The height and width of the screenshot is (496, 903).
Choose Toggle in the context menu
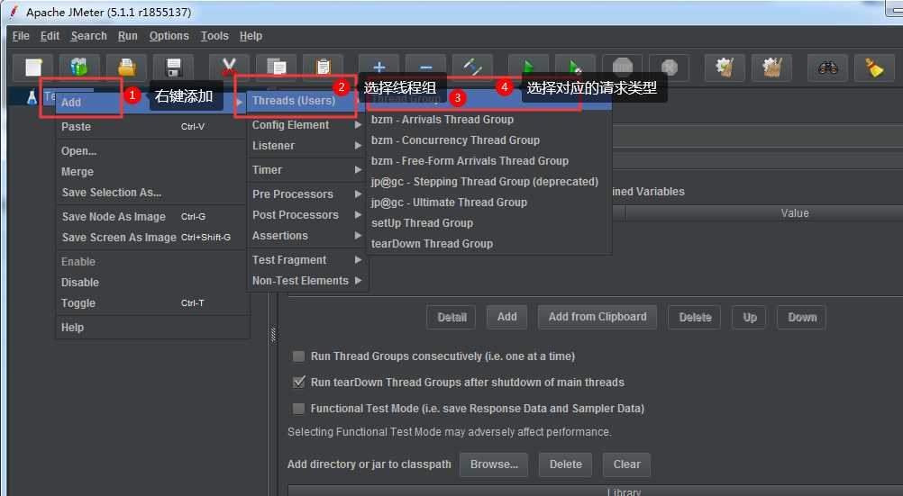[x=152, y=303]
